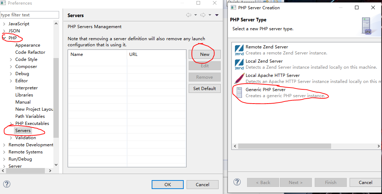Viewport: 382px width, 194px height.
Task: Open the forward history dropdown arrow
Action: point(210,15)
